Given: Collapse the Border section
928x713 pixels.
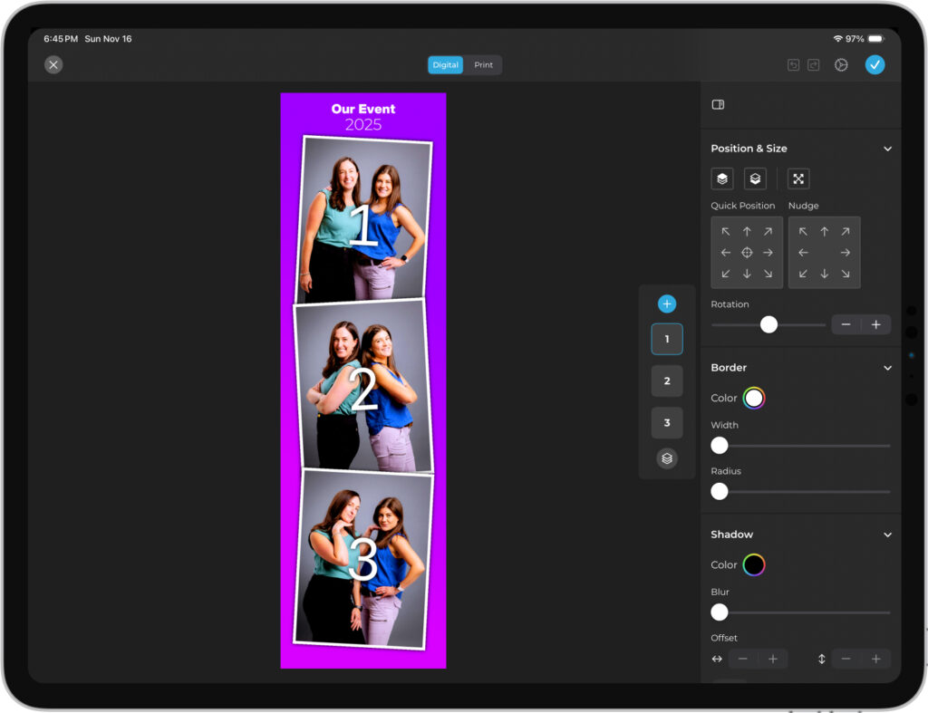Looking at the screenshot, I should pos(887,368).
